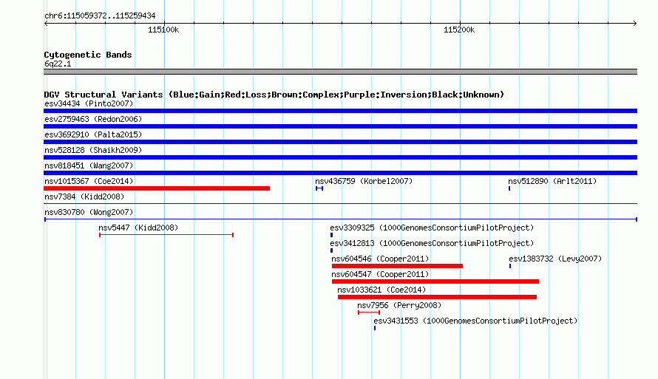Click the esv1383732 blue marker

[510, 266]
